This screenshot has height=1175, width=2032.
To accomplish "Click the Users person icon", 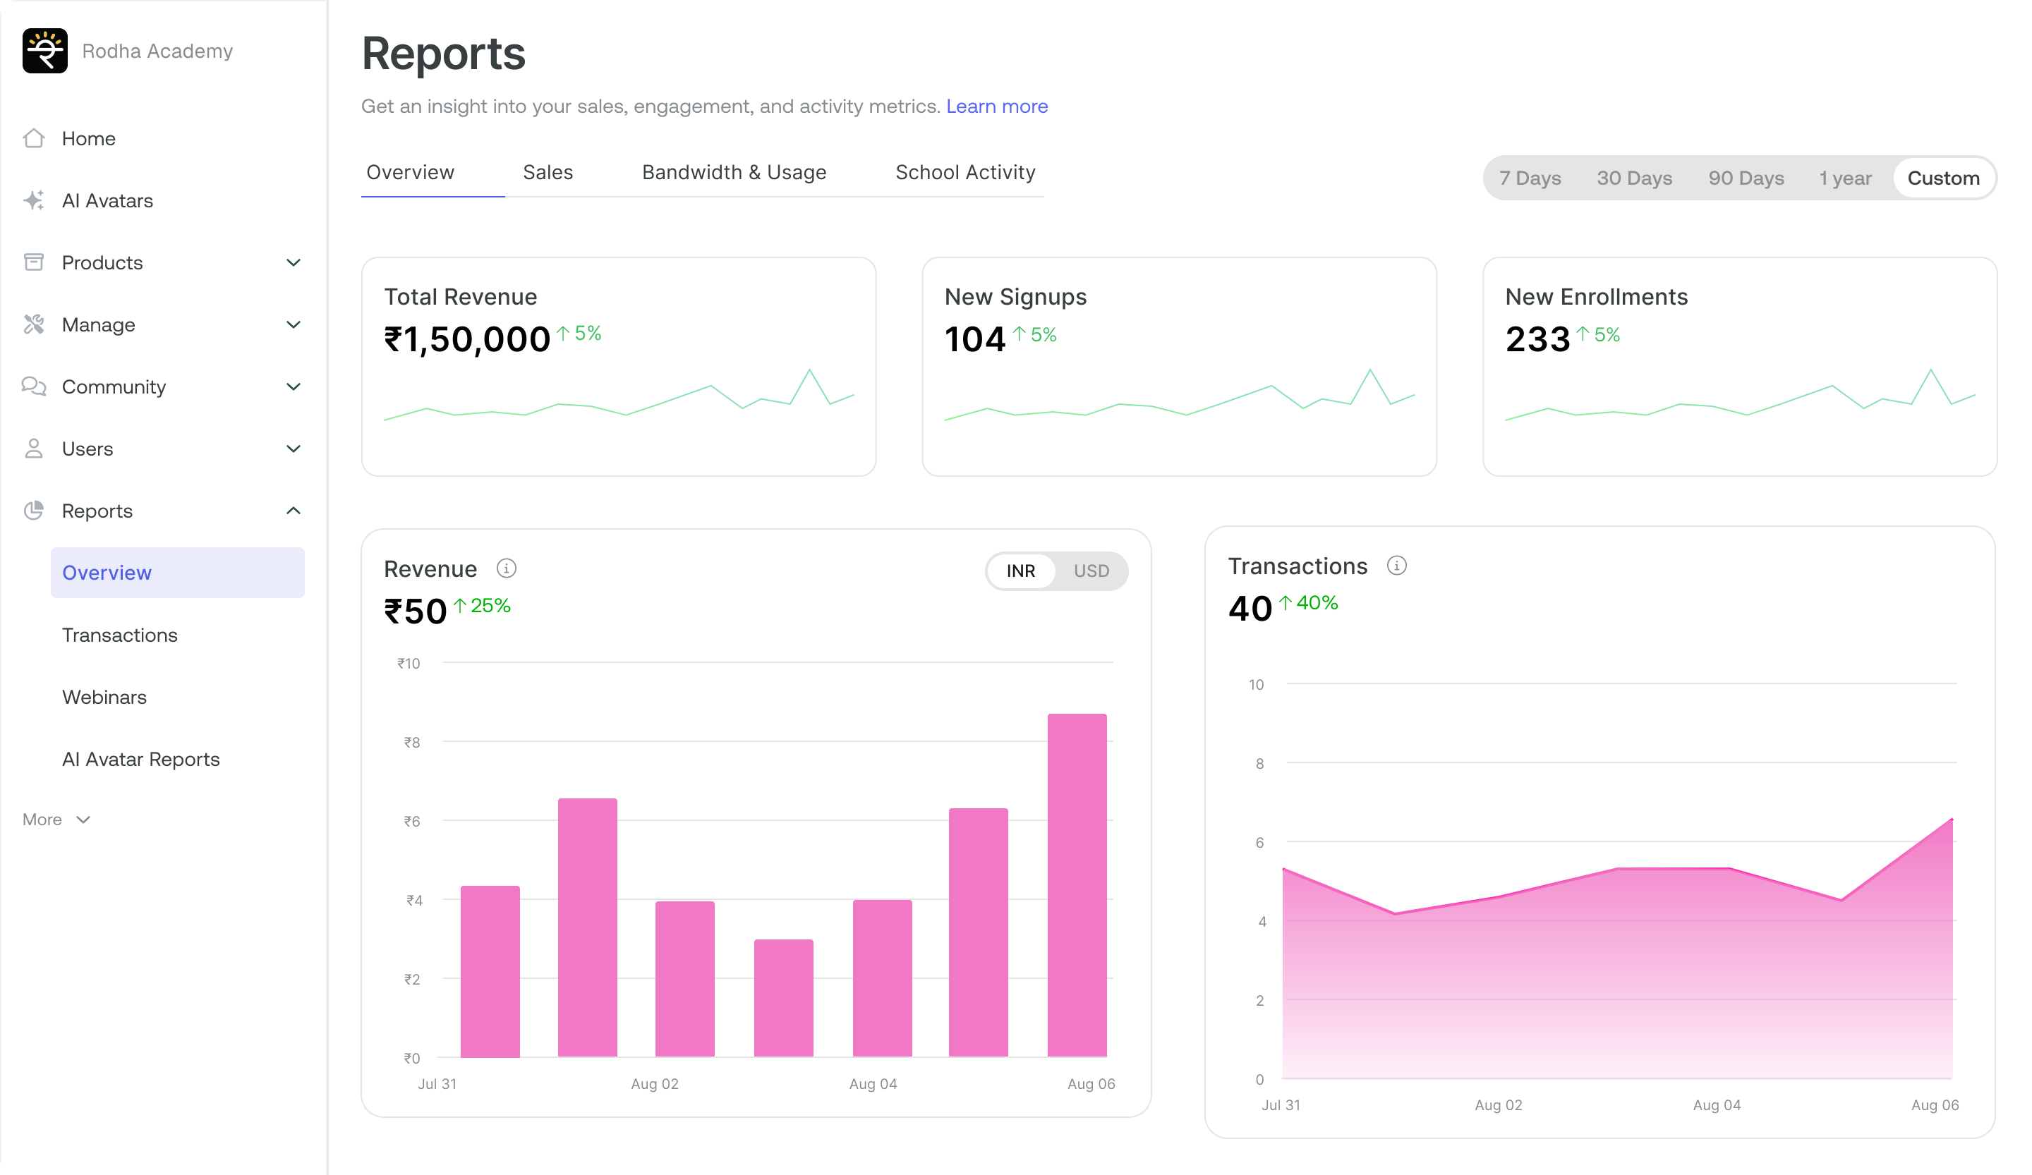I will 34,449.
